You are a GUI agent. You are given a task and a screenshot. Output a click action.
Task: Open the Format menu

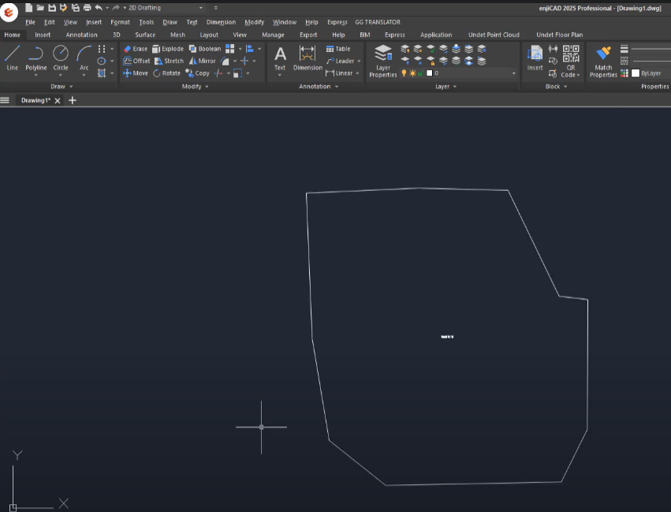[x=120, y=22]
